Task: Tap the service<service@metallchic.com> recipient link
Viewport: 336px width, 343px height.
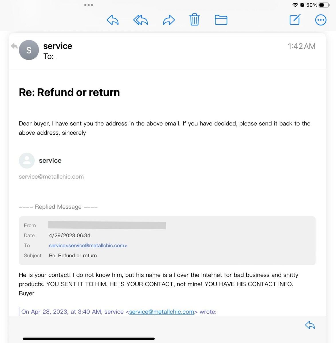Action: coord(88,246)
